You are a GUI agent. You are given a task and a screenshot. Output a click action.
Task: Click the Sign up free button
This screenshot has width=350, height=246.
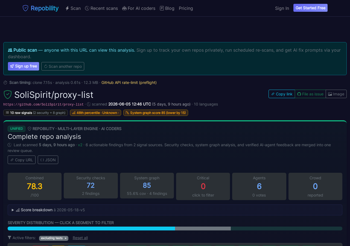(24, 66)
